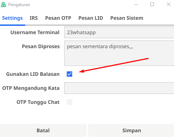This screenshot has height=138, width=174.
Task: Click the Username Terminal label
Action: click(35, 32)
